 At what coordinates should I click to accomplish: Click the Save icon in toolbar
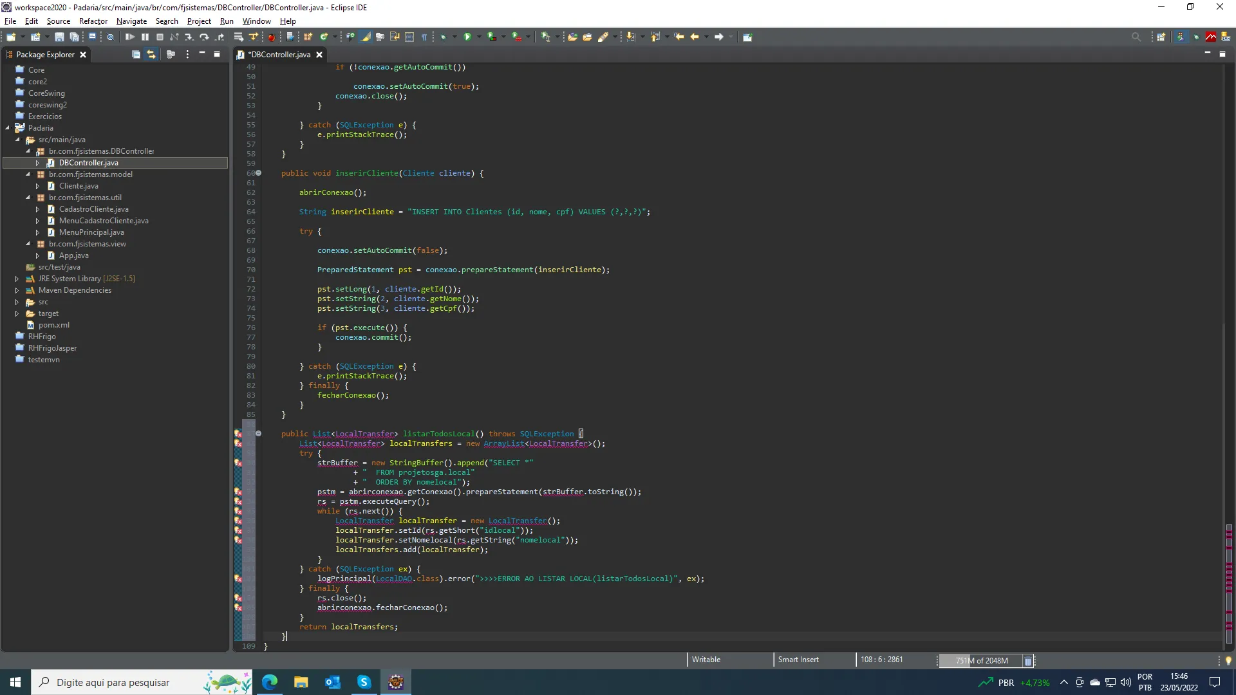[x=59, y=37]
